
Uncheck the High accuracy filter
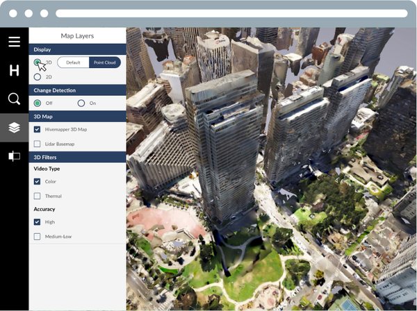point(38,222)
